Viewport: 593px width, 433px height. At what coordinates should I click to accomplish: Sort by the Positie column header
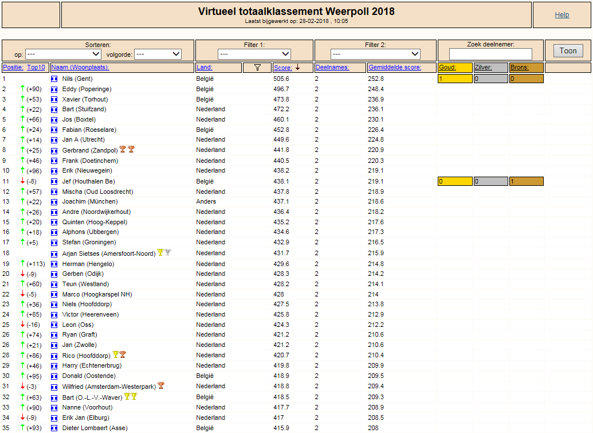tap(13, 67)
